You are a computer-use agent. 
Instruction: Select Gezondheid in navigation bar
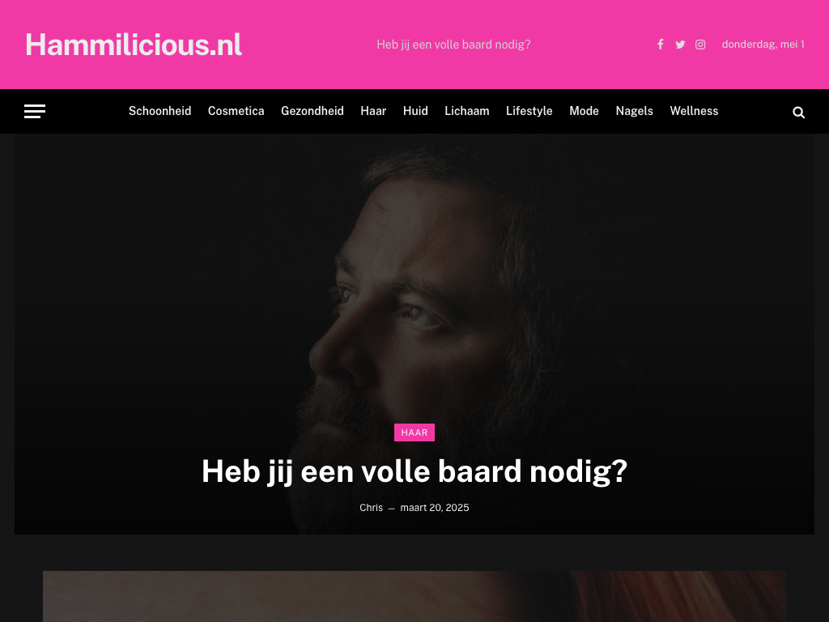(312, 111)
